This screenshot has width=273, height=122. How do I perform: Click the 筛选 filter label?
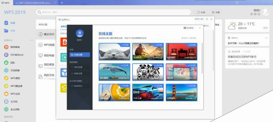point(217,25)
